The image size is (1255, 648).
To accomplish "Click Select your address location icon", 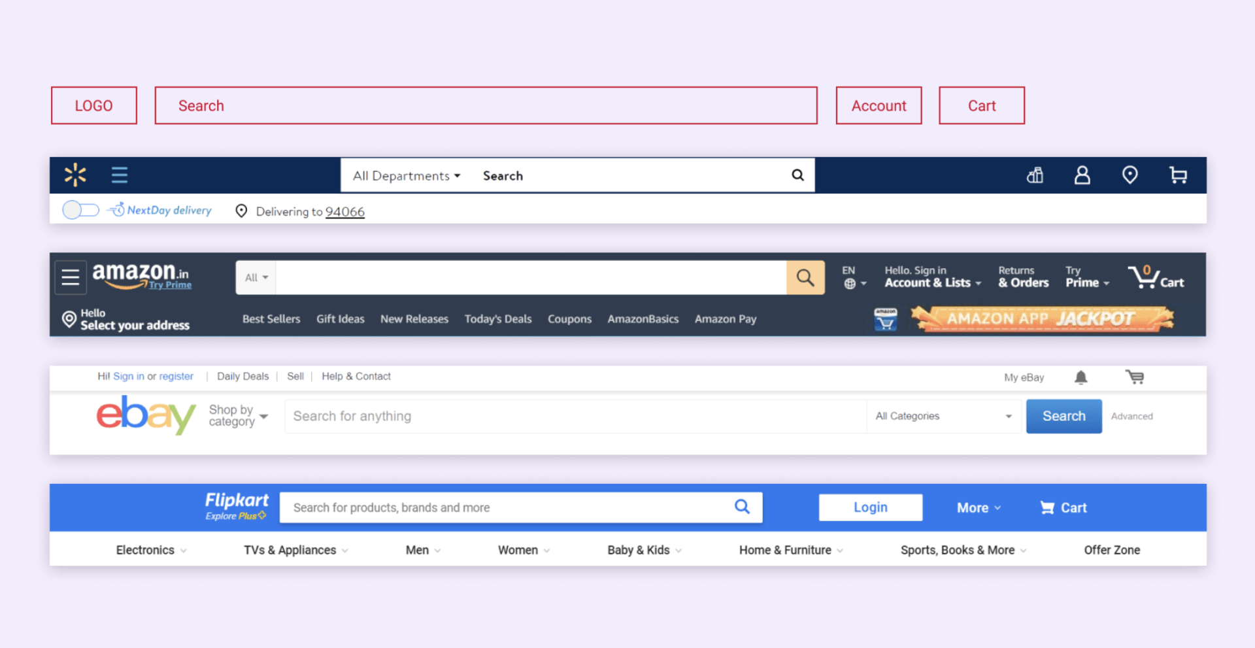I will pyautogui.click(x=69, y=319).
